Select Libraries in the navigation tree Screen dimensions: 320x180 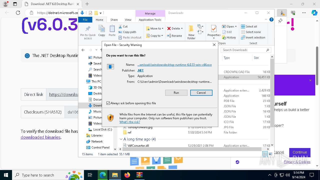tap(94, 135)
